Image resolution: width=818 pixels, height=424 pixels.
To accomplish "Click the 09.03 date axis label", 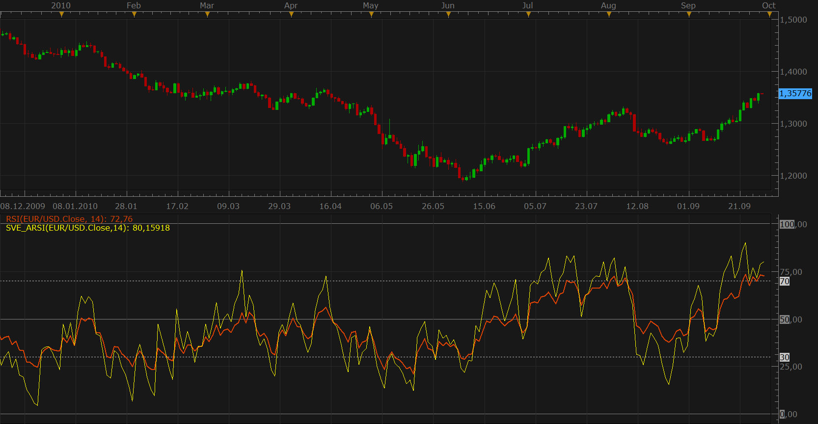I will coord(228,206).
